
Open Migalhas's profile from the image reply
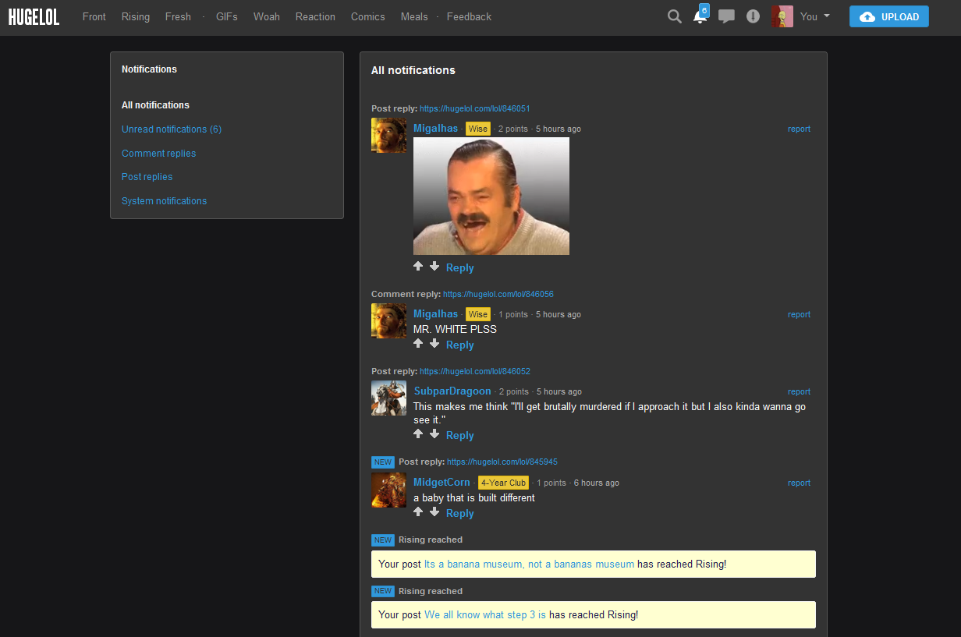point(435,129)
